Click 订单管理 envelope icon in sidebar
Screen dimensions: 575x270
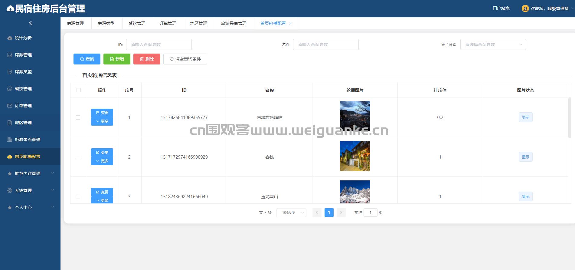click(x=10, y=106)
